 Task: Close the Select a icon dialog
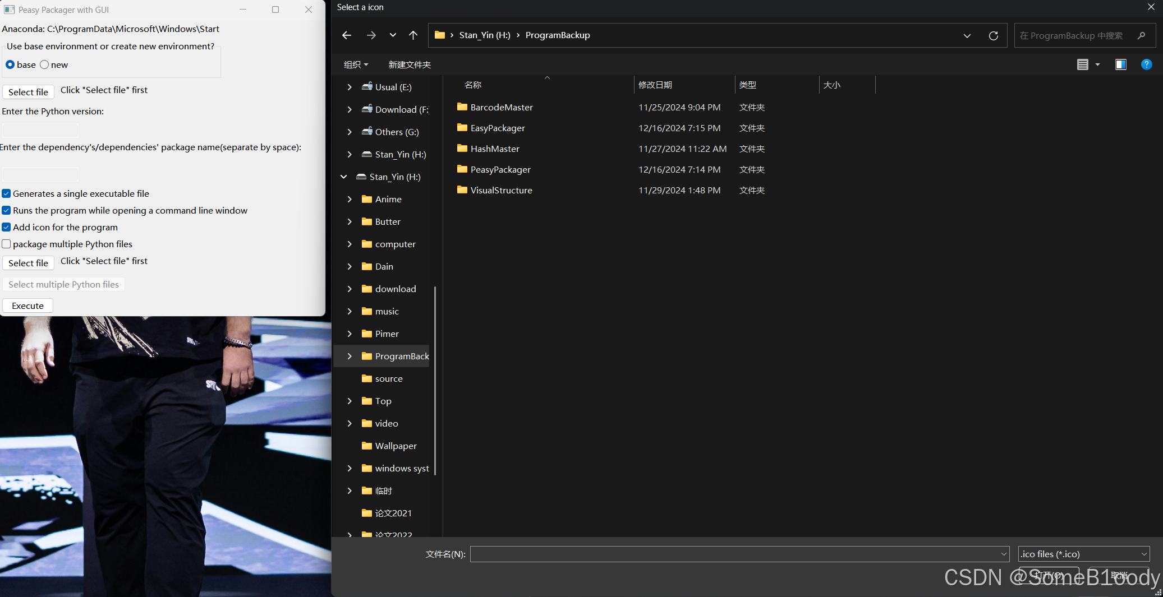(x=1151, y=7)
